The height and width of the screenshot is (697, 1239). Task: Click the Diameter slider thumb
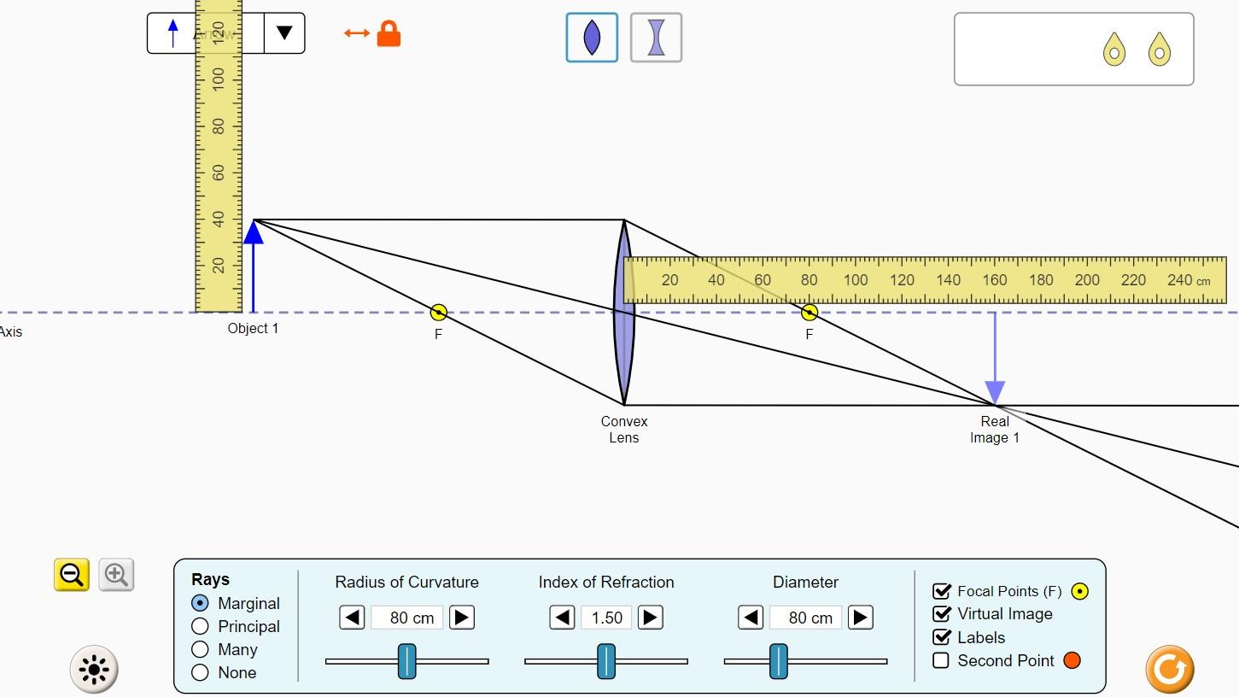coord(779,661)
